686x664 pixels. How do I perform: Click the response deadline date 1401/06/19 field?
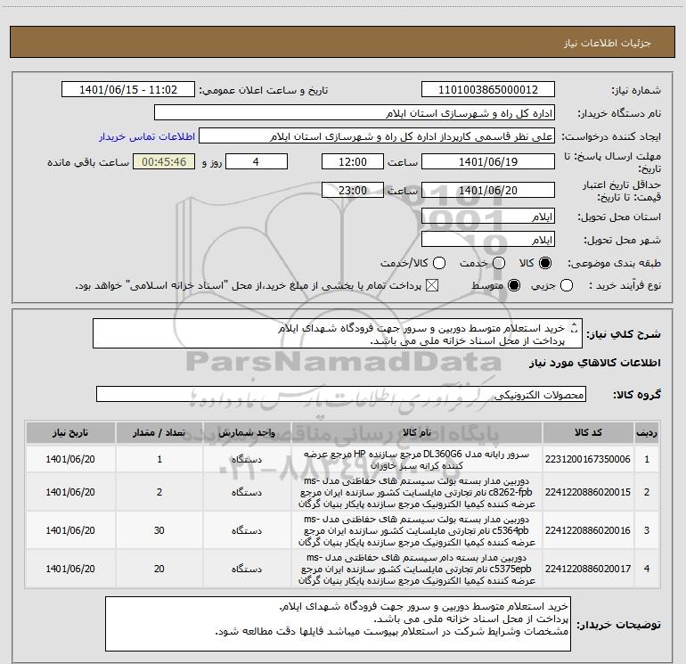pos(488,162)
